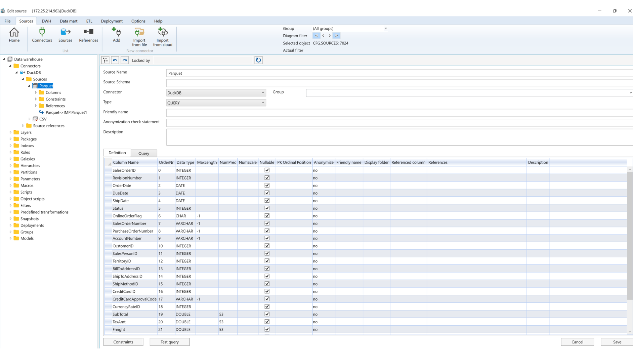This screenshot has height=356, width=633.
Task: Toggle Nullable checkbox for TerritoryID
Action: 267,261
